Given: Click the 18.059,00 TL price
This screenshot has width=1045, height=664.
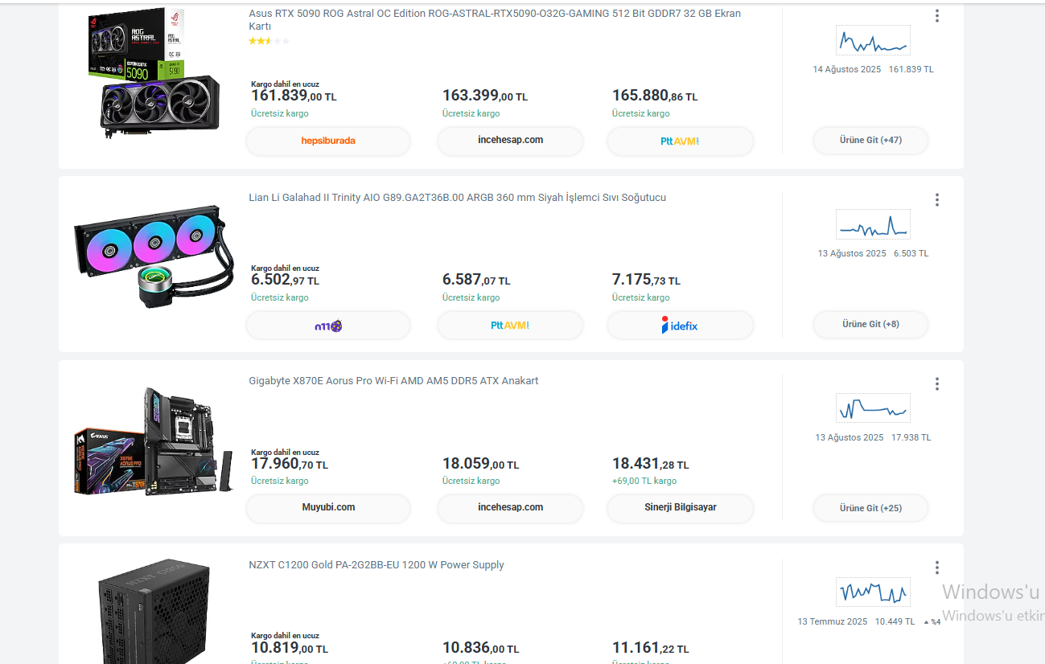Looking at the screenshot, I should pyautogui.click(x=481, y=465).
